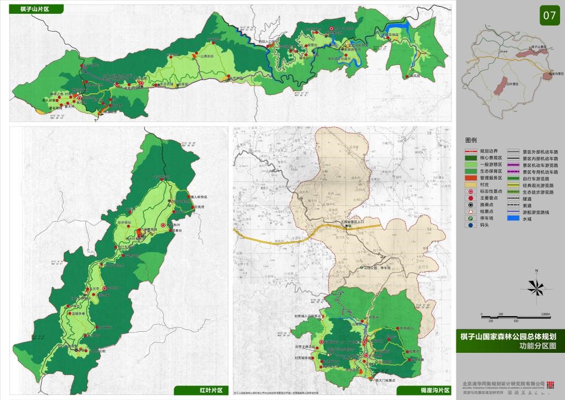Click the 经典观光游览路 yellow line sample

(513, 185)
